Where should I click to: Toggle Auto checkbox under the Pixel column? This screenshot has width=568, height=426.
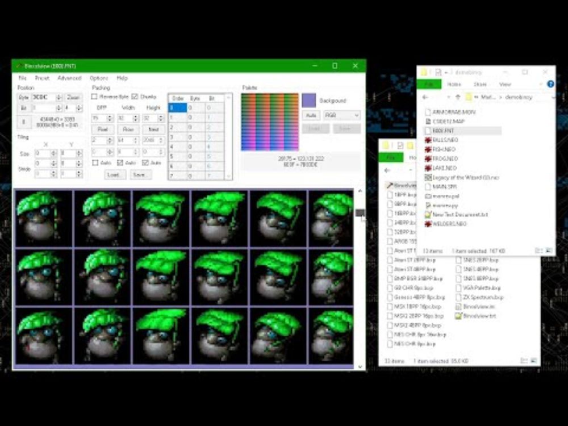coord(95,162)
